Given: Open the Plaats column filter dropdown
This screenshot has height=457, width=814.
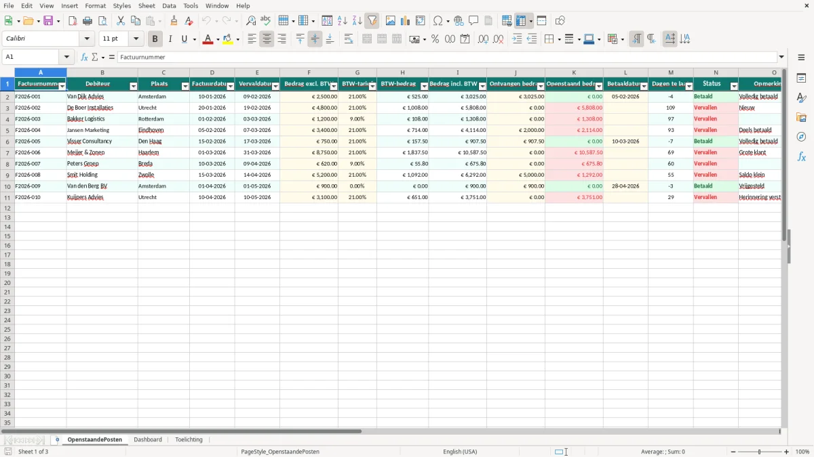Looking at the screenshot, I should (185, 86).
